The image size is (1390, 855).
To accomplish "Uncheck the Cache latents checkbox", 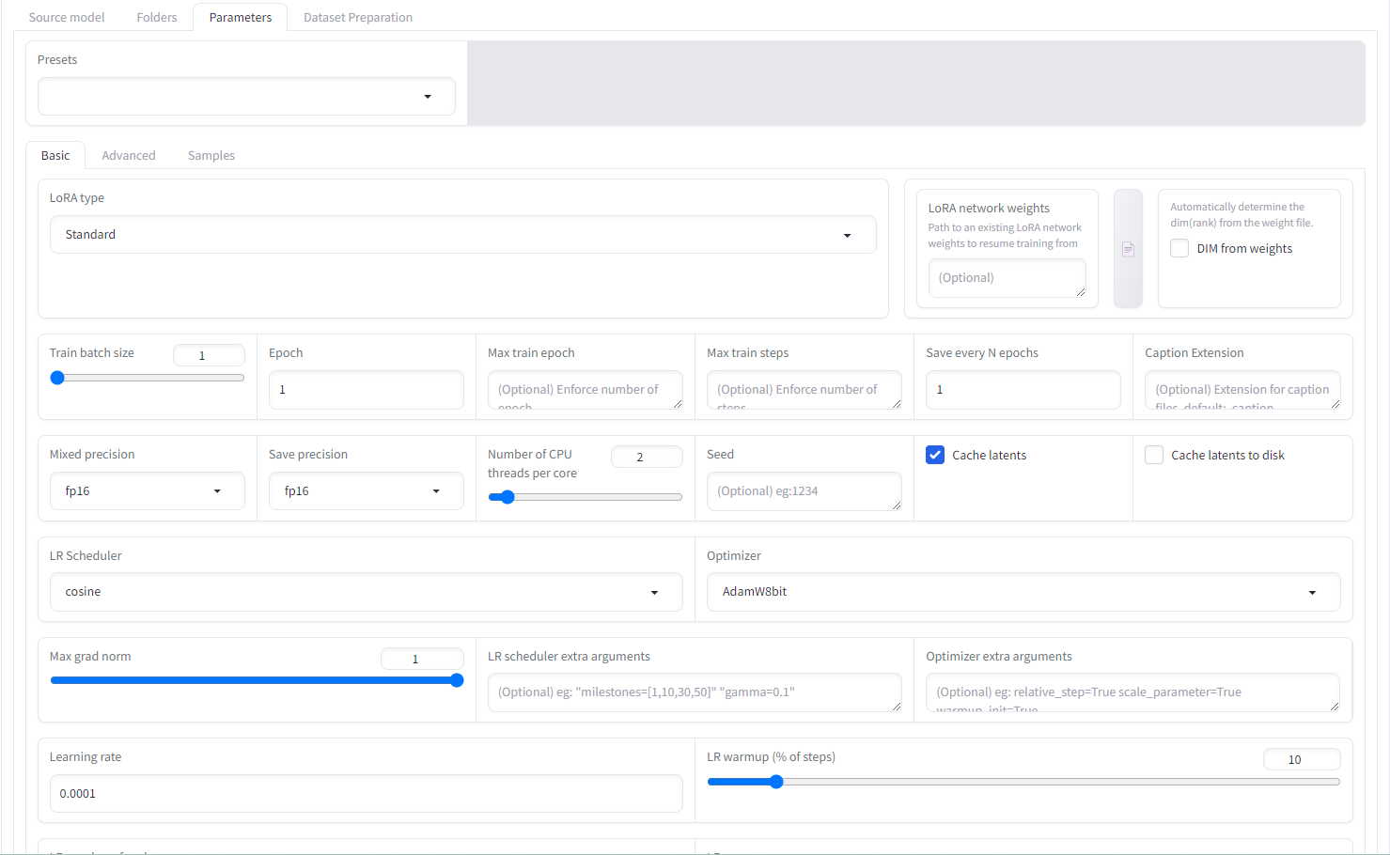I will coord(935,455).
